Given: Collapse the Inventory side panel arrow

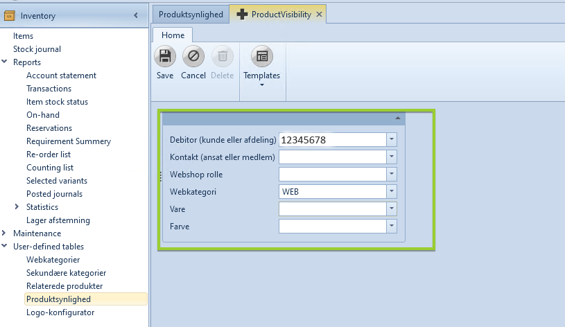Looking at the screenshot, I should (x=136, y=15).
